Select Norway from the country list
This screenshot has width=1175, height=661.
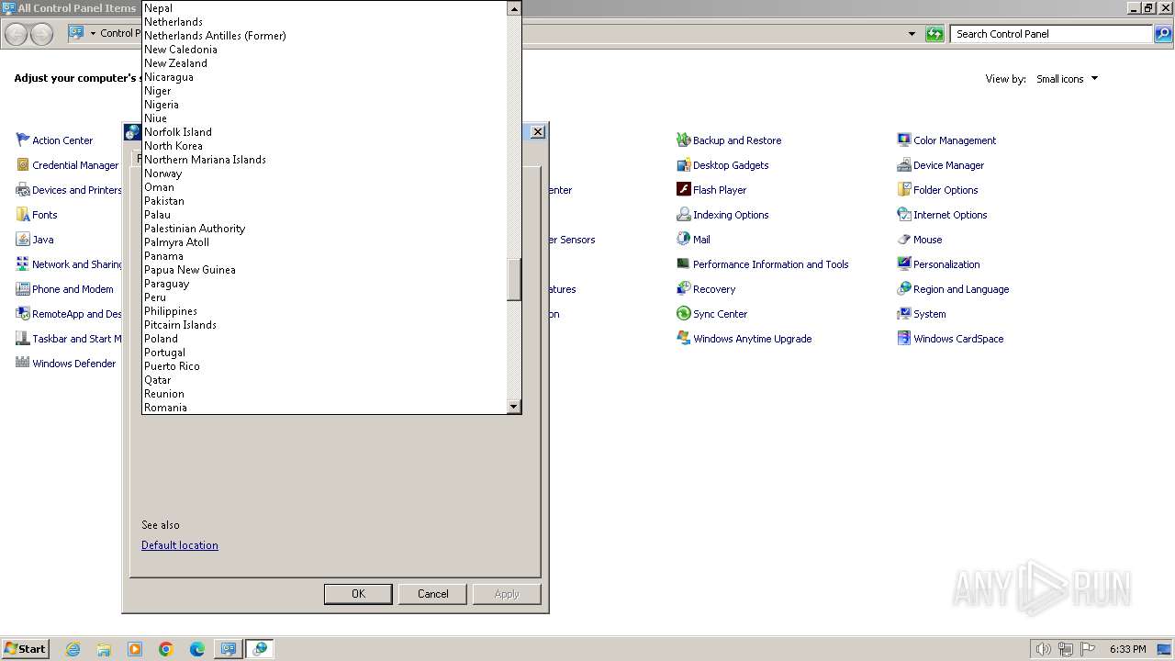click(325, 174)
